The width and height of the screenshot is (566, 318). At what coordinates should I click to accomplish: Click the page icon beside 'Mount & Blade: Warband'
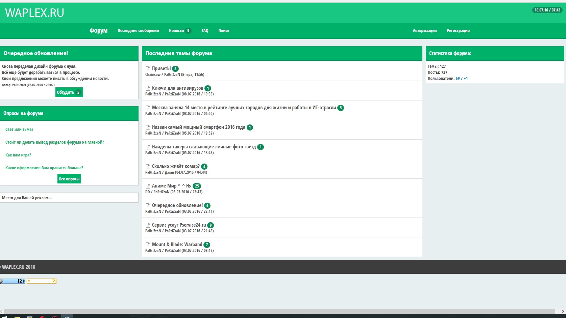148,245
